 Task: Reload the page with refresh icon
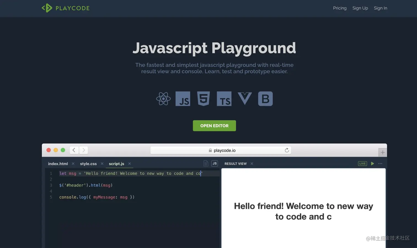[287, 150]
